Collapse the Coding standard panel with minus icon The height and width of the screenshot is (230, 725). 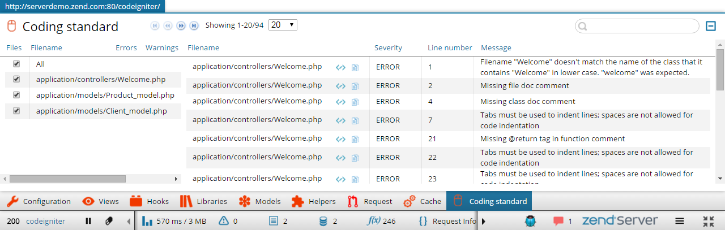point(711,25)
